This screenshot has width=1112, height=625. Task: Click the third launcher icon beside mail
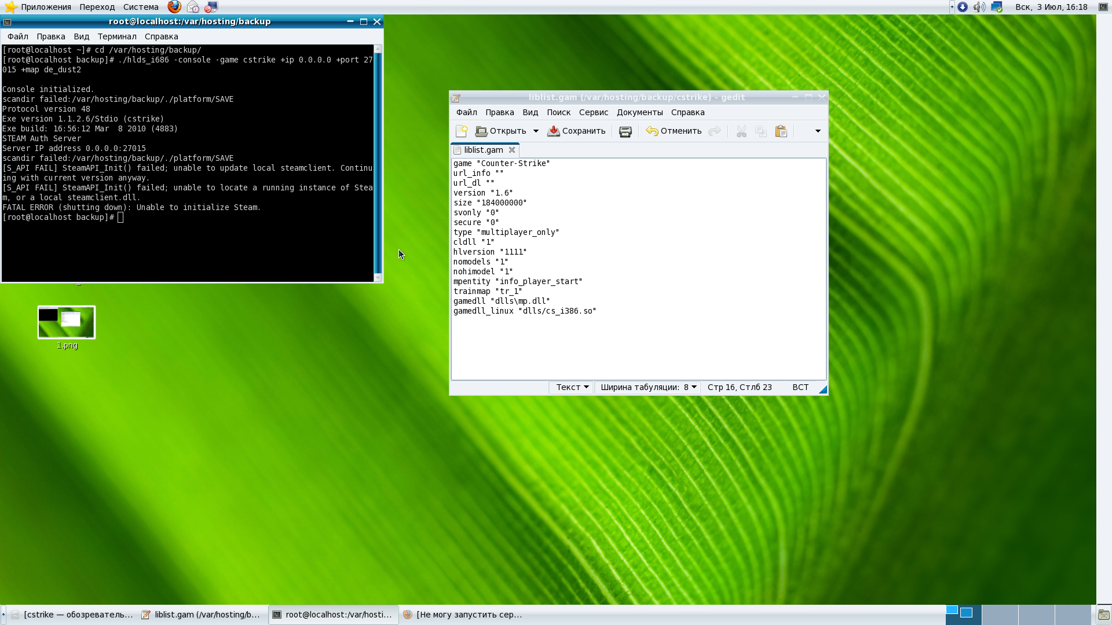(211, 7)
